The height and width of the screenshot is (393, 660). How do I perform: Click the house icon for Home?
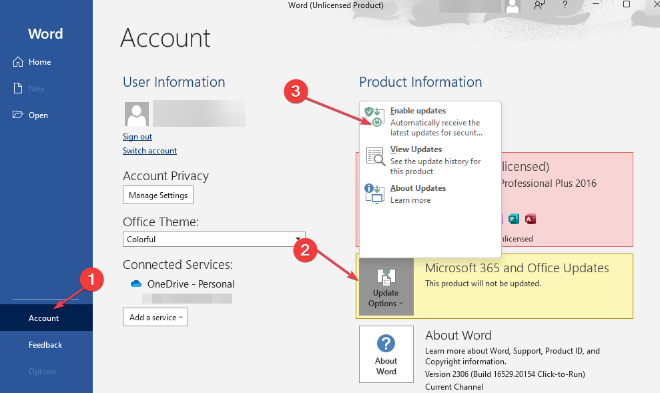pyautogui.click(x=17, y=62)
